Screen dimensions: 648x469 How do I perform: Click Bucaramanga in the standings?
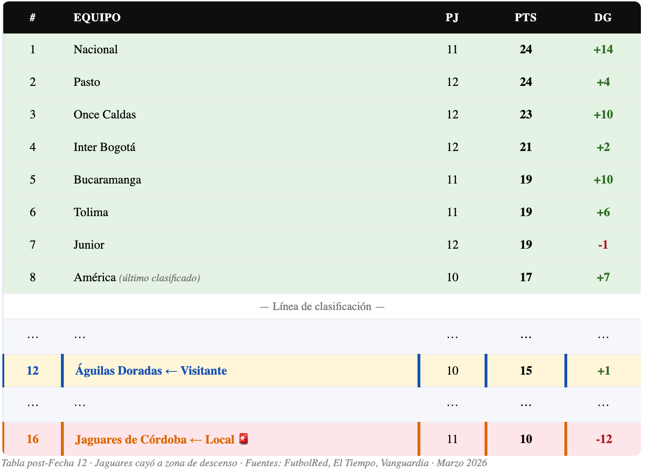pyautogui.click(x=107, y=180)
